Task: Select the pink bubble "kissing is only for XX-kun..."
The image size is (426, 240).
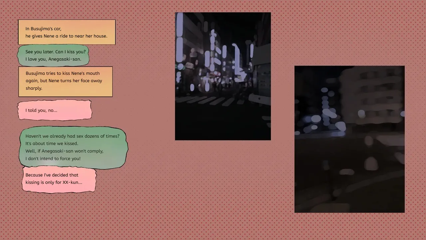Action: click(59, 180)
